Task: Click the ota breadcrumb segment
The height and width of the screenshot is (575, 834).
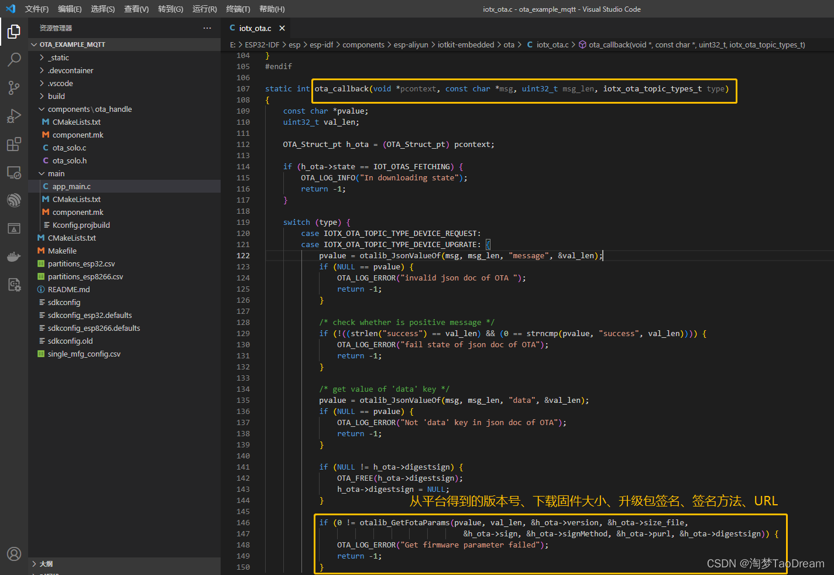Action: 509,45
